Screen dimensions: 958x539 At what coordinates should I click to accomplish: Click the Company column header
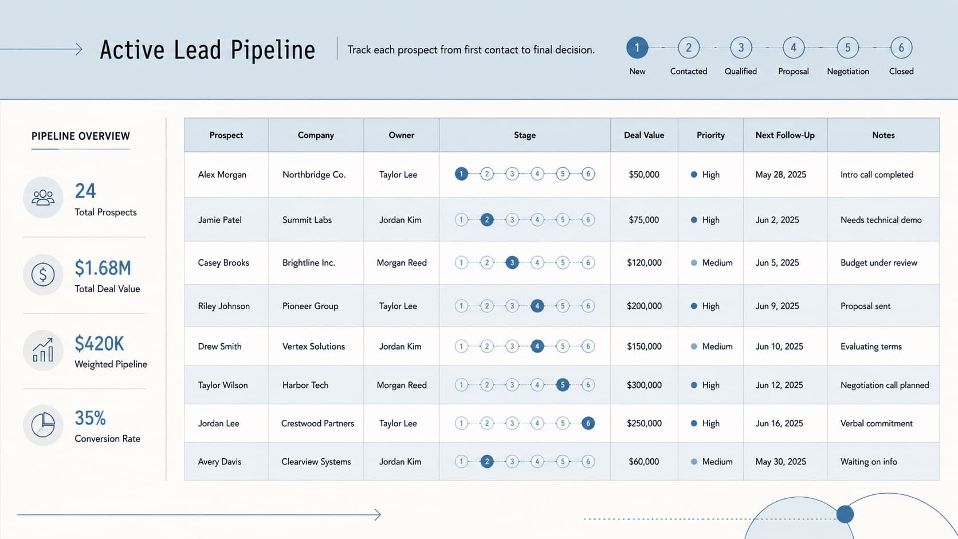[x=316, y=135]
